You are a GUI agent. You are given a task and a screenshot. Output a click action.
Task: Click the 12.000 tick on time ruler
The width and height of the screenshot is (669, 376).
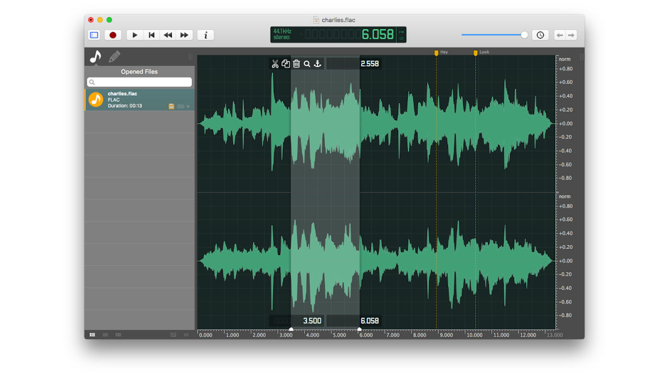(528, 335)
